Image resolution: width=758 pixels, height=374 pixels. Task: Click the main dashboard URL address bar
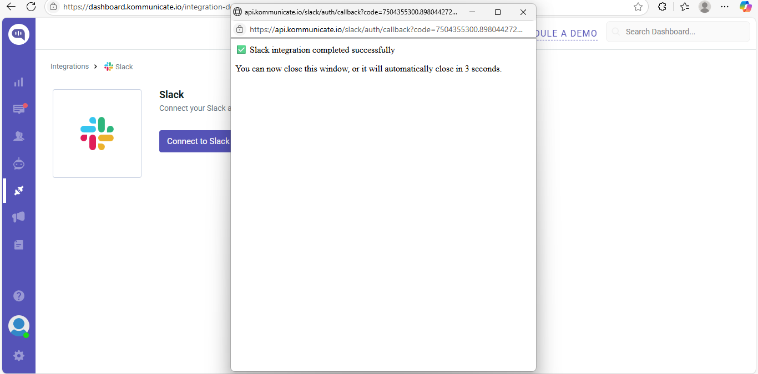click(147, 7)
